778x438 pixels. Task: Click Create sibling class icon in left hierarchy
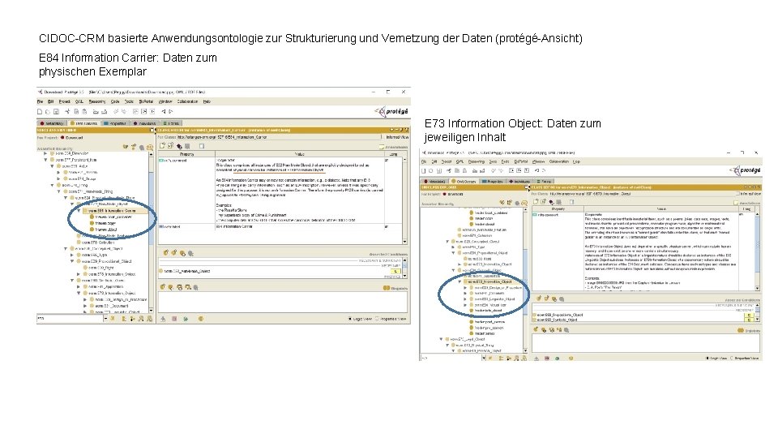click(134, 147)
